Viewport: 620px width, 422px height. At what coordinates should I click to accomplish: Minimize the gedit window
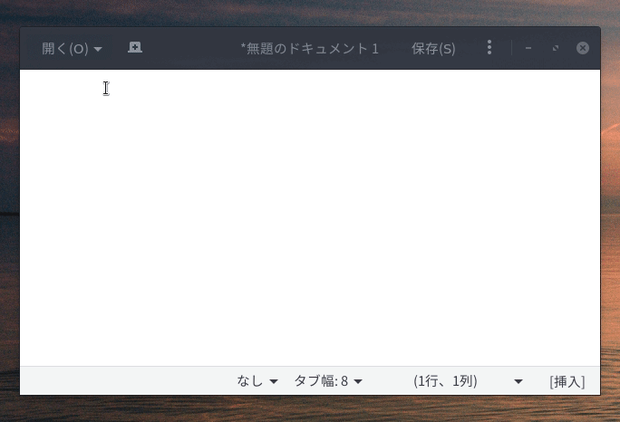(x=528, y=48)
